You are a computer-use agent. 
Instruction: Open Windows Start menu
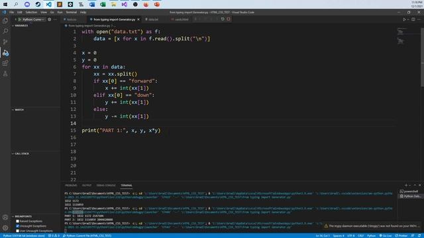(x=5, y=5)
